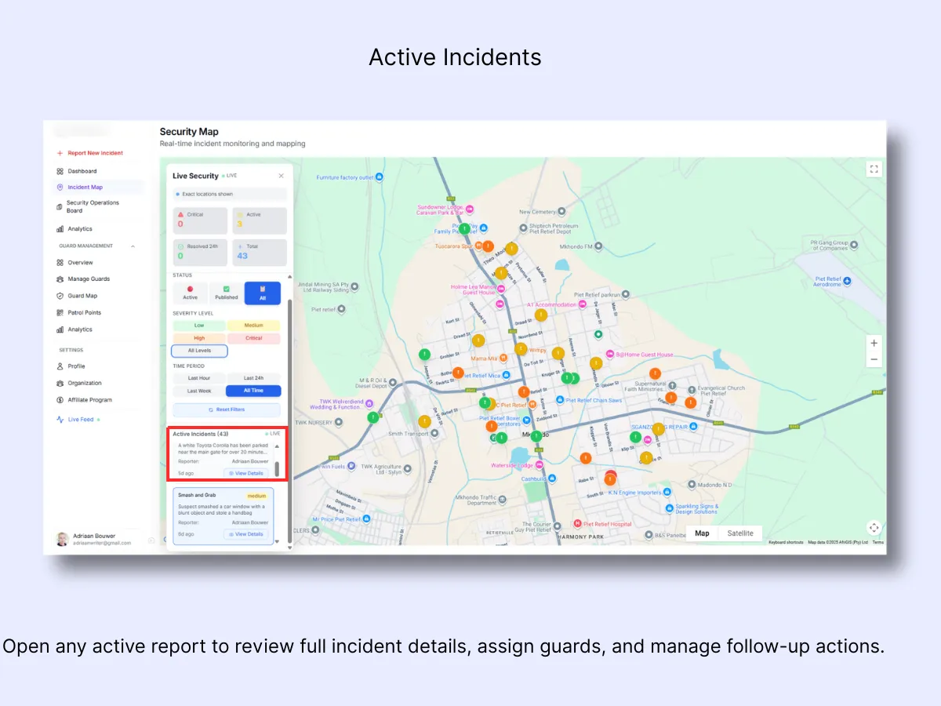Select the Last 24h time period

[253, 377]
